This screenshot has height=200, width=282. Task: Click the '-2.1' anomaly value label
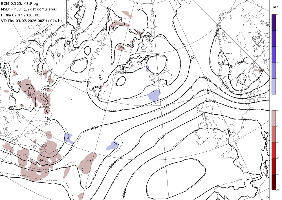[89, 162]
